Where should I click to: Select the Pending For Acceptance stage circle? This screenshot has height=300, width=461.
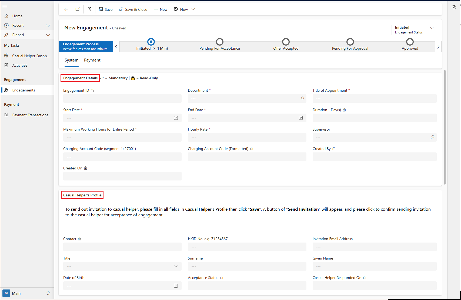point(219,42)
